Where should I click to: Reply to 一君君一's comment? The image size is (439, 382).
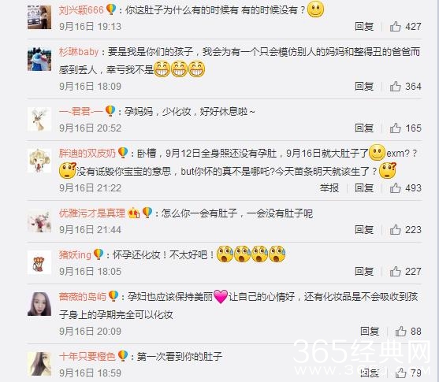click(364, 128)
